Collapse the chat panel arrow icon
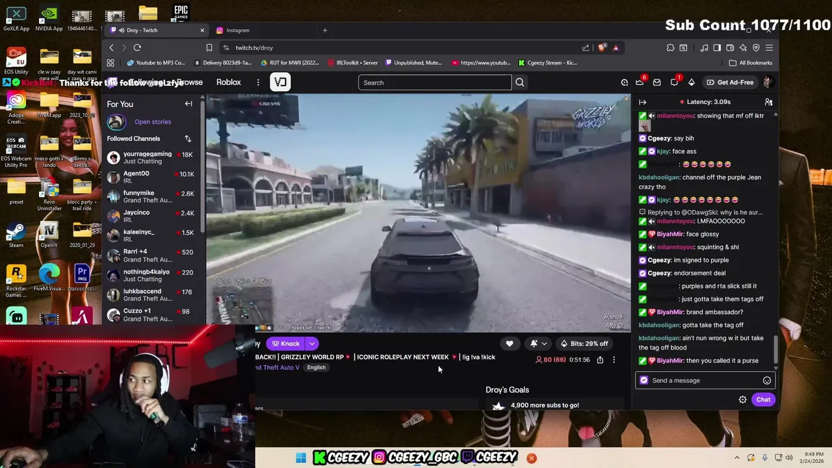 (x=642, y=102)
